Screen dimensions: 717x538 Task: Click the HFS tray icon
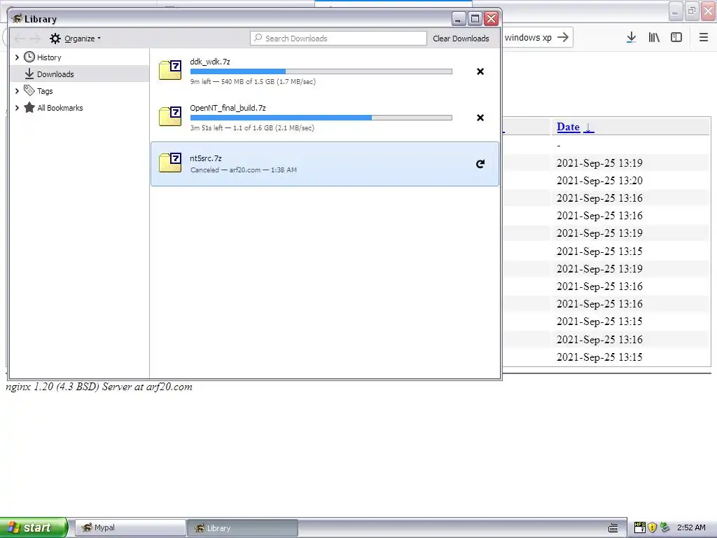point(640,527)
